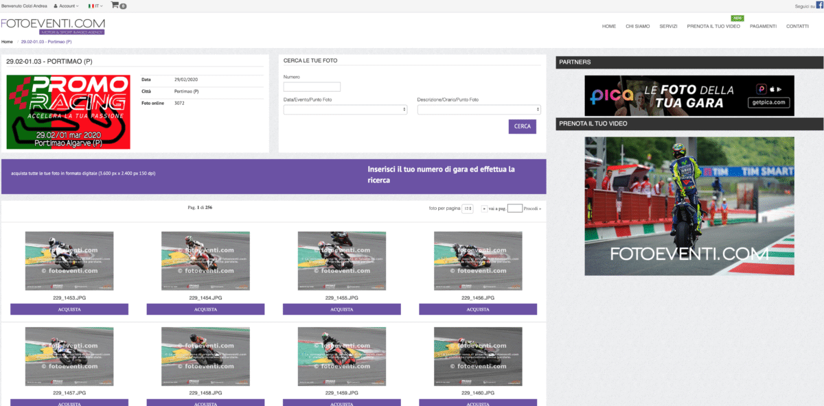This screenshot has height=406, width=824.
Task: Go to the CHI SIAMO menu item
Action: tap(637, 26)
